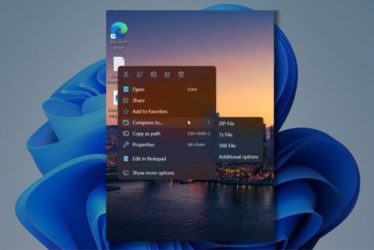Click the Rename icon in context menu
374x250 pixels.
(153, 74)
